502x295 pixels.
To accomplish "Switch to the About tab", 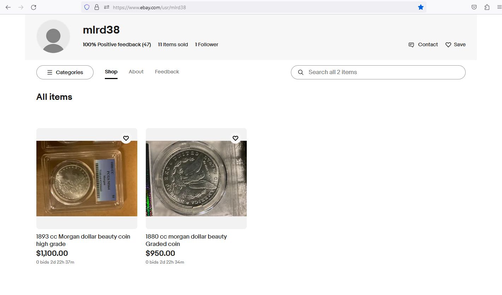I will pyautogui.click(x=136, y=72).
